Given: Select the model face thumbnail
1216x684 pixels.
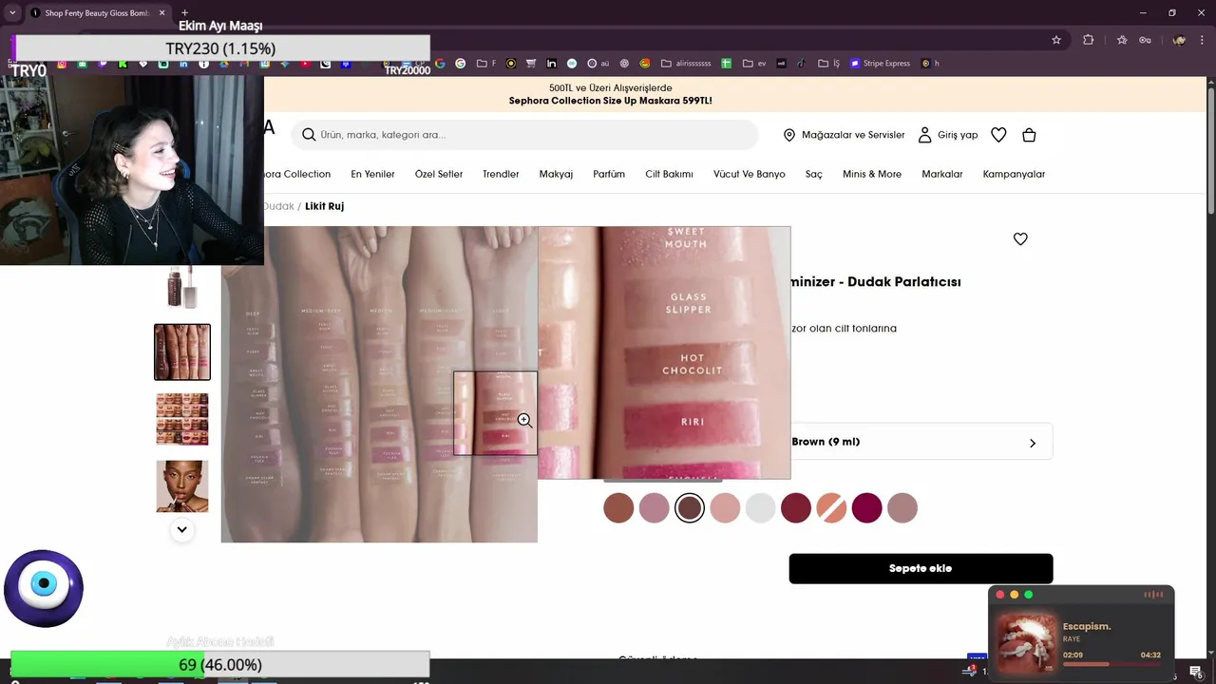Looking at the screenshot, I should pyautogui.click(x=182, y=486).
